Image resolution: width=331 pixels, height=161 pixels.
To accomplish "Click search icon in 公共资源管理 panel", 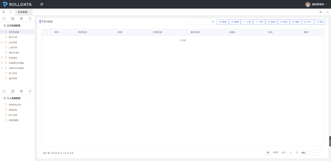I will 30,18.
